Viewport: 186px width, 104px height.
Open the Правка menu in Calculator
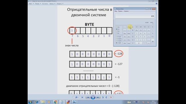120,11
